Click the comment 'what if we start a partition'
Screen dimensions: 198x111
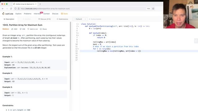(x=116, y=47)
